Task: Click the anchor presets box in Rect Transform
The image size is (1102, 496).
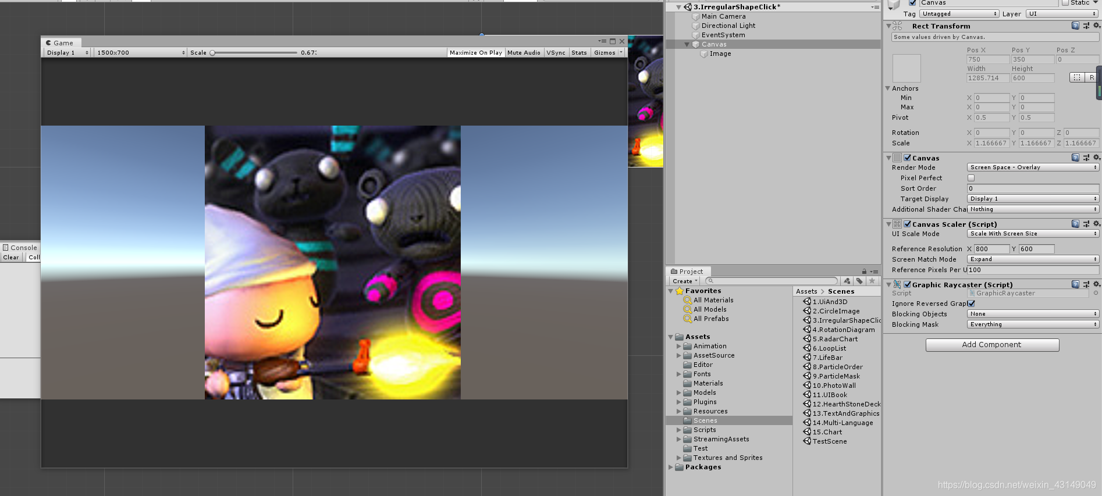Action: click(x=907, y=68)
